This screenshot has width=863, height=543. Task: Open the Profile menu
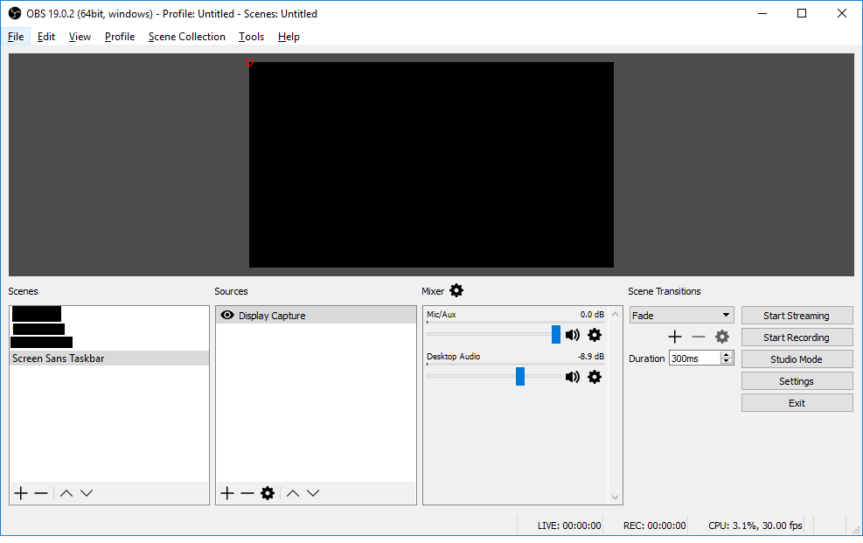point(120,37)
